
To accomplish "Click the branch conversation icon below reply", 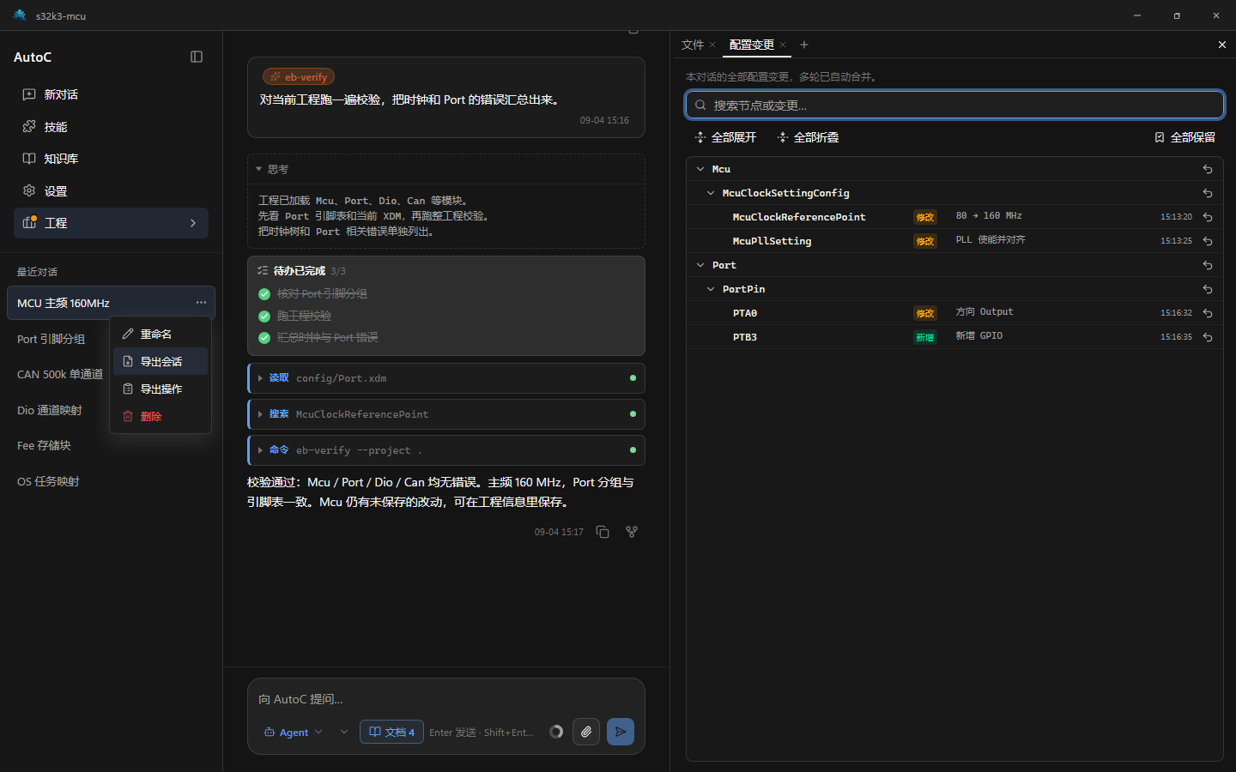I will (632, 532).
